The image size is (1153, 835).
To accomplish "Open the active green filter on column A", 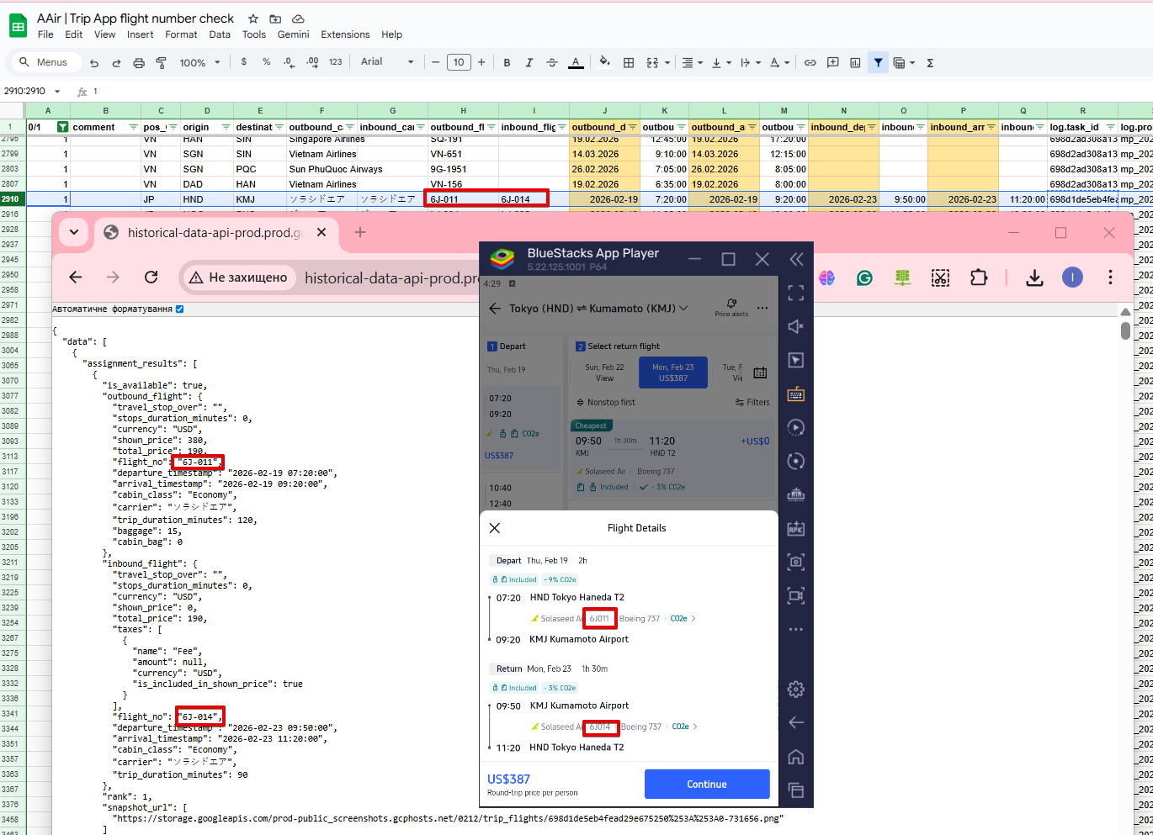I will coord(62,127).
